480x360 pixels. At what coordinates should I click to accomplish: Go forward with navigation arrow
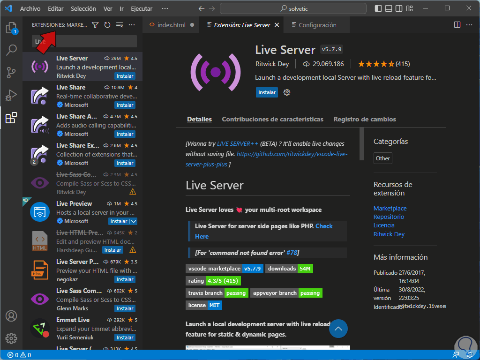pyautogui.click(x=212, y=8)
